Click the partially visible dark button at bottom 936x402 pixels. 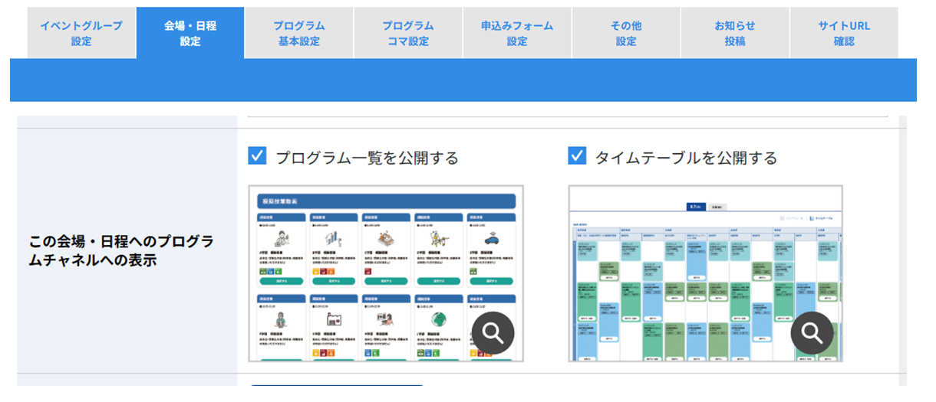click(338, 386)
